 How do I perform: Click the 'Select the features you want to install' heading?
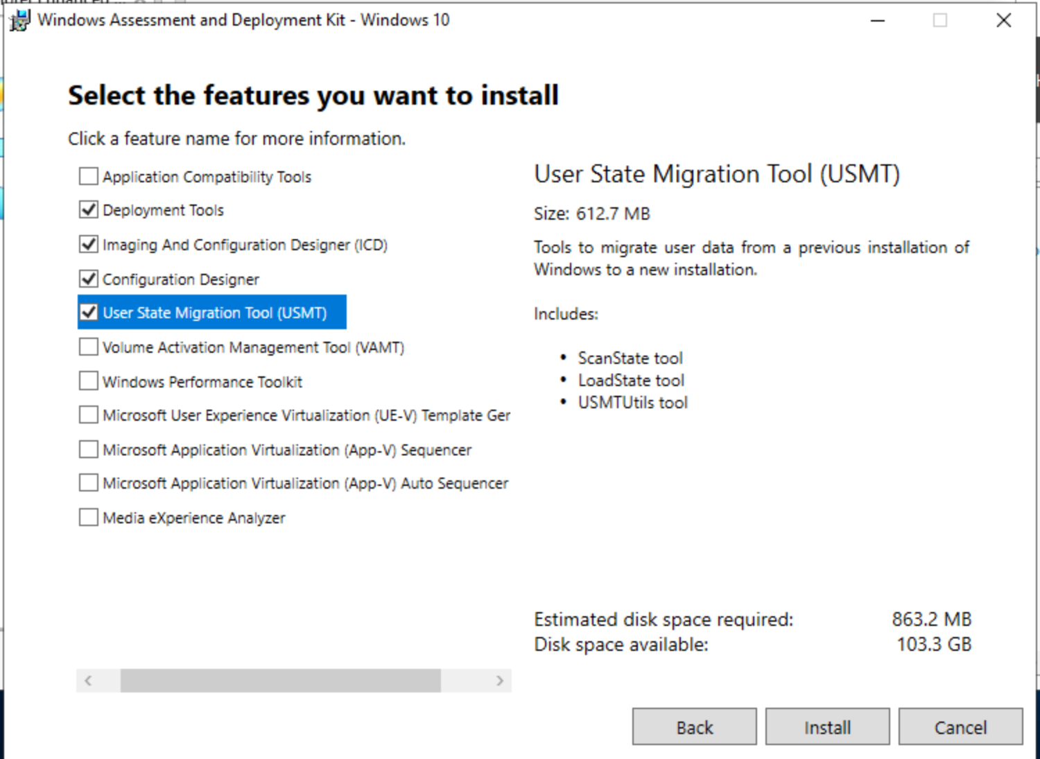click(313, 96)
